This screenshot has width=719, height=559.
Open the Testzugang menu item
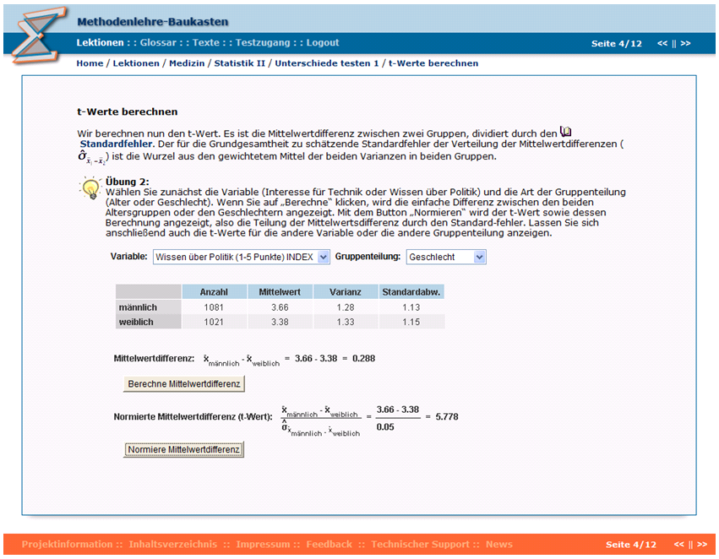[x=263, y=42]
